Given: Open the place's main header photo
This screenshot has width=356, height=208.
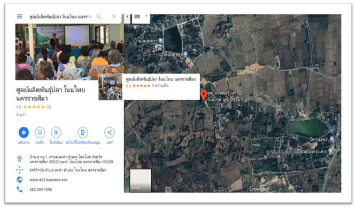Looking at the screenshot, I should [x=69, y=52].
